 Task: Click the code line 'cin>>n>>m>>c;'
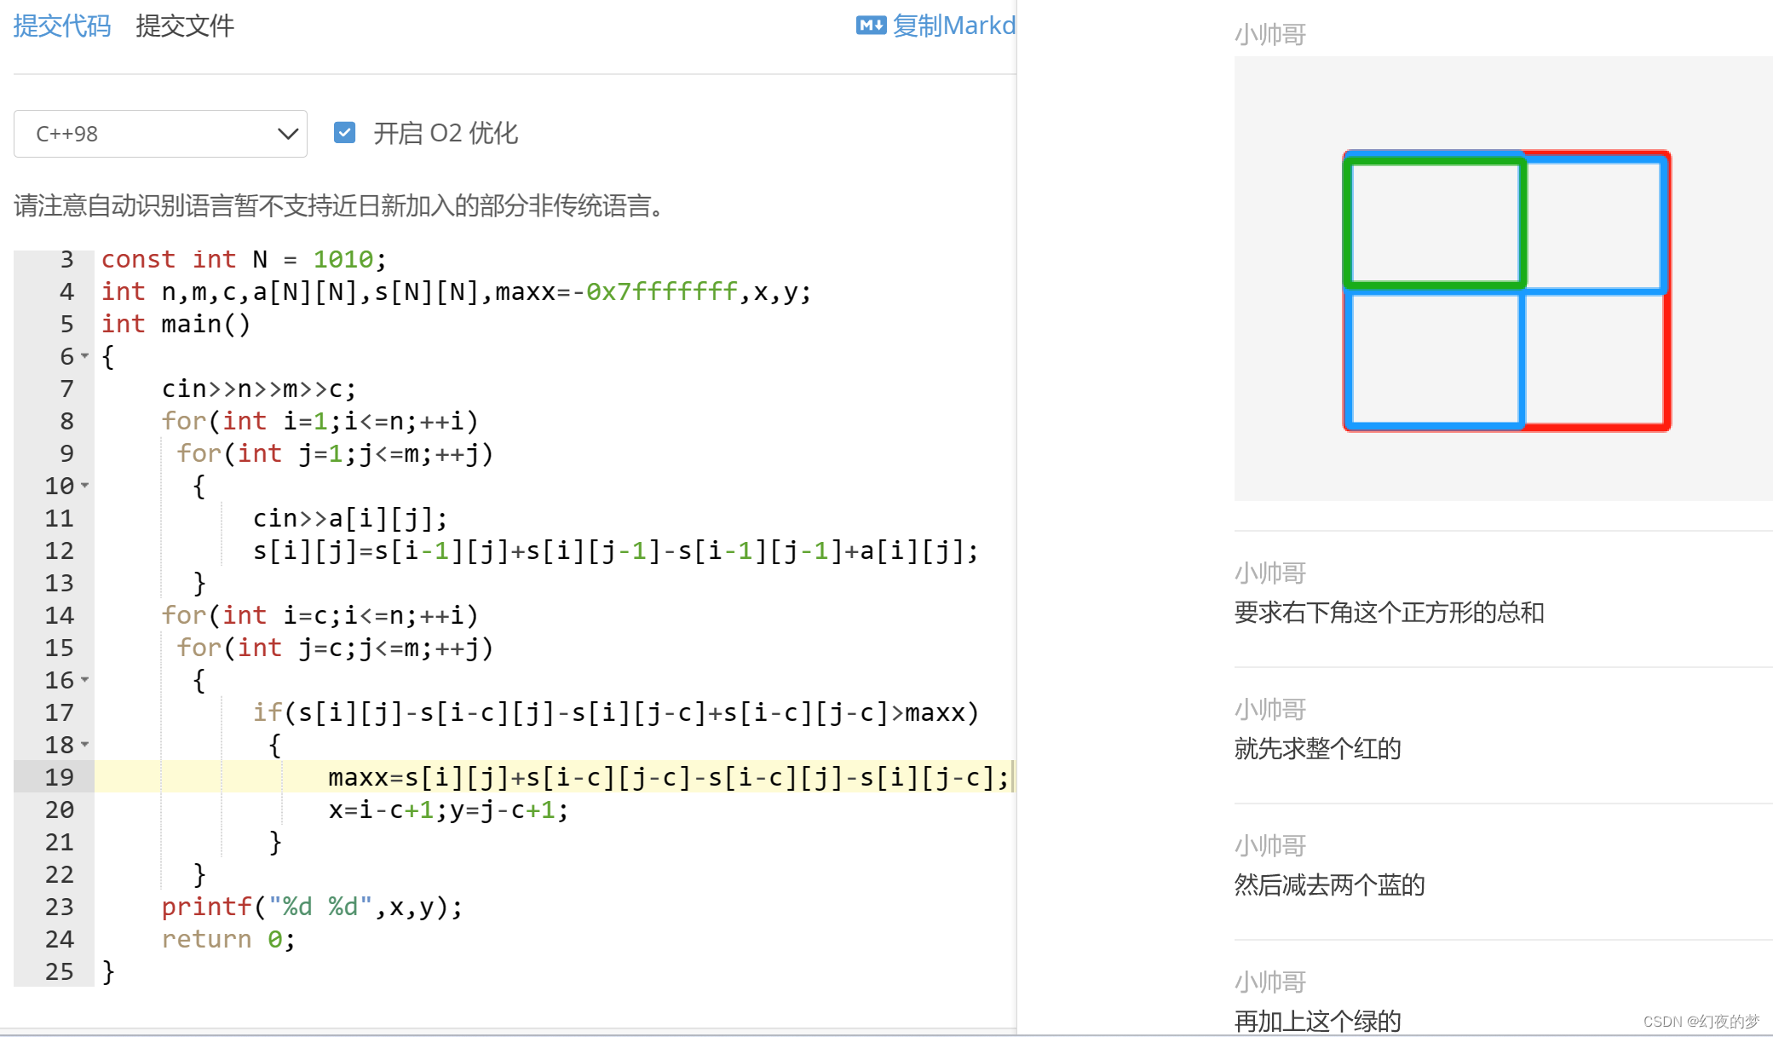click(x=259, y=389)
